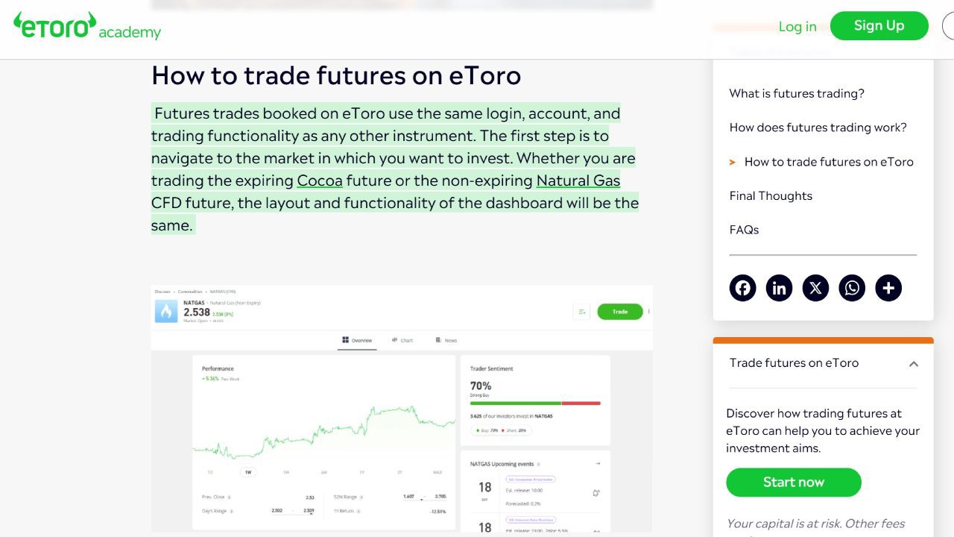Collapse the Trade futures on eToro panel
The width and height of the screenshot is (954, 537).
914,364
